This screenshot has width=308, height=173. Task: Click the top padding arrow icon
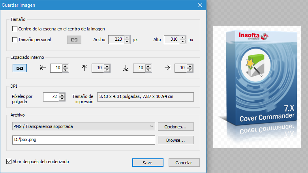tap(84, 68)
